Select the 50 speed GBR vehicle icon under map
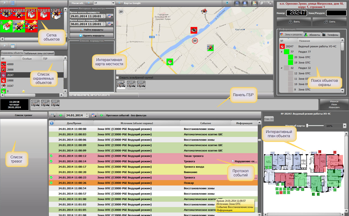 [131, 84]
